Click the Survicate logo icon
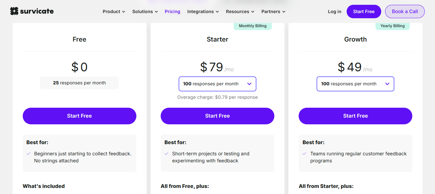This screenshot has width=435, height=194. [14, 12]
